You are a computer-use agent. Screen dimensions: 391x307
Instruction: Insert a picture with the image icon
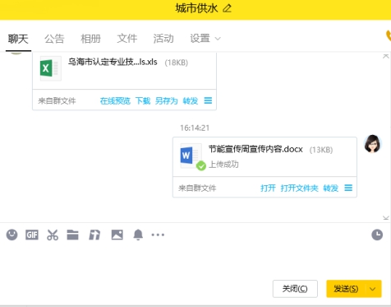click(x=117, y=235)
